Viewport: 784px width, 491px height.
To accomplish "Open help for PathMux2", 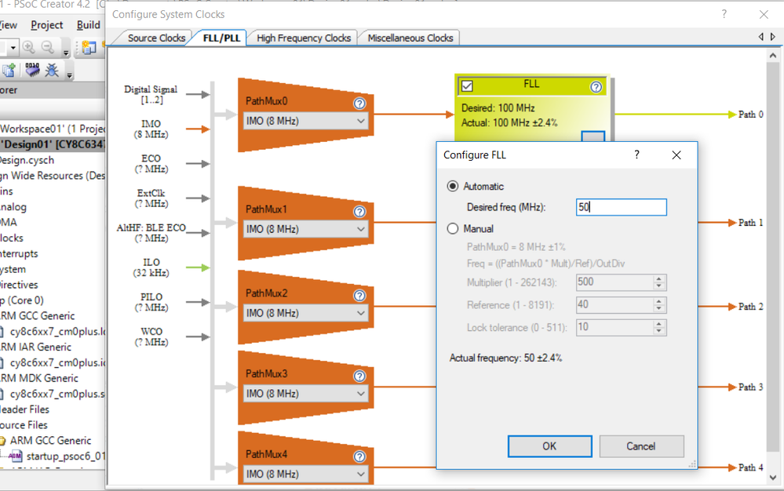I will [x=359, y=296].
